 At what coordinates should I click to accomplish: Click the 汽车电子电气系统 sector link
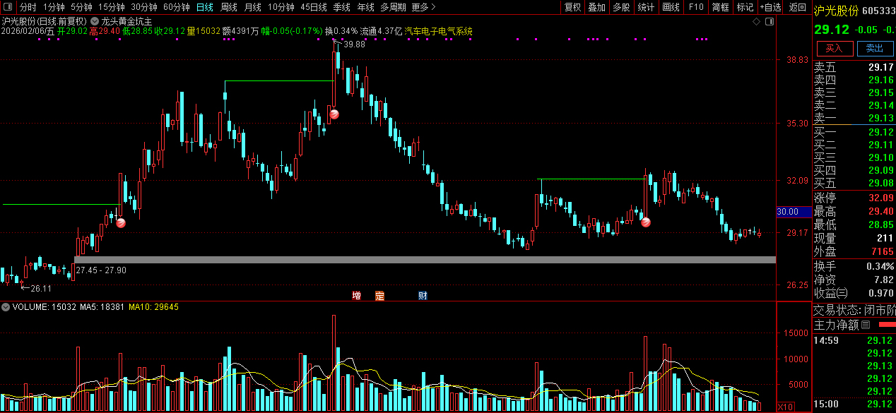[x=438, y=32]
